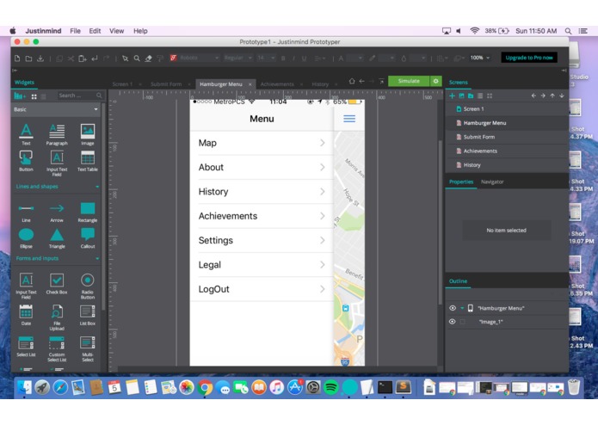Pick the Callout shape widget
This screenshot has width=598, height=425.
click(88, 238)
